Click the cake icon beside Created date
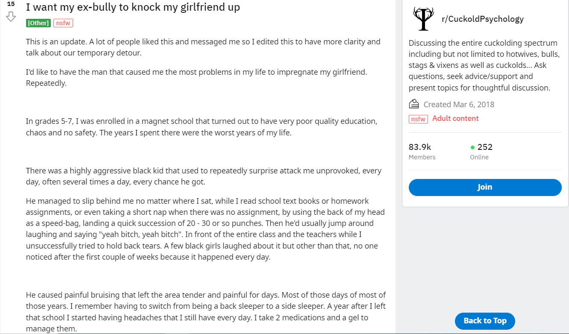Screen dimensions: 569x334 [x=414, y=104]
